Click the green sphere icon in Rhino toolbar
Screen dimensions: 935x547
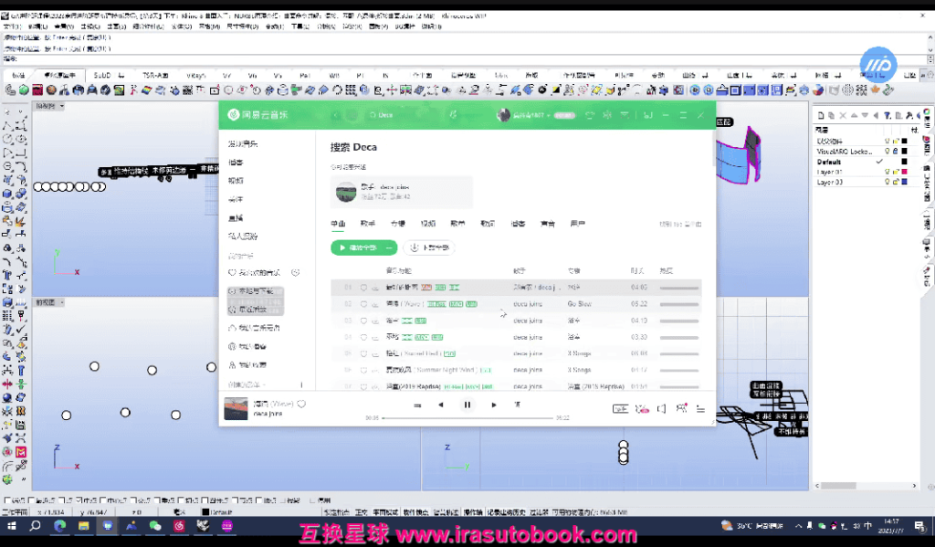(23, 90)
